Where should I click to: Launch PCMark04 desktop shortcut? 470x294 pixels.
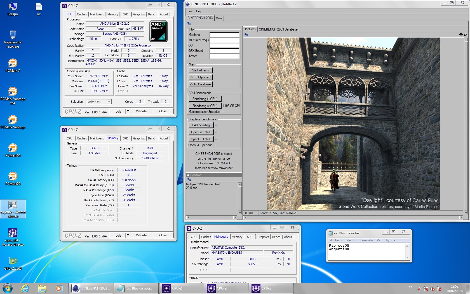pos(13,150)
